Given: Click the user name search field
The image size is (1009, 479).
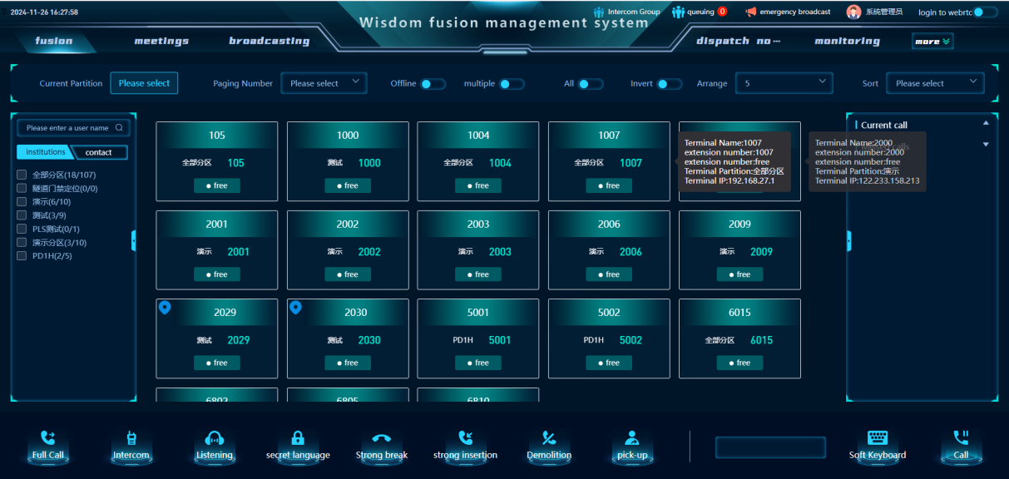Looking at the screenshot, I should [x=68, y=128].
